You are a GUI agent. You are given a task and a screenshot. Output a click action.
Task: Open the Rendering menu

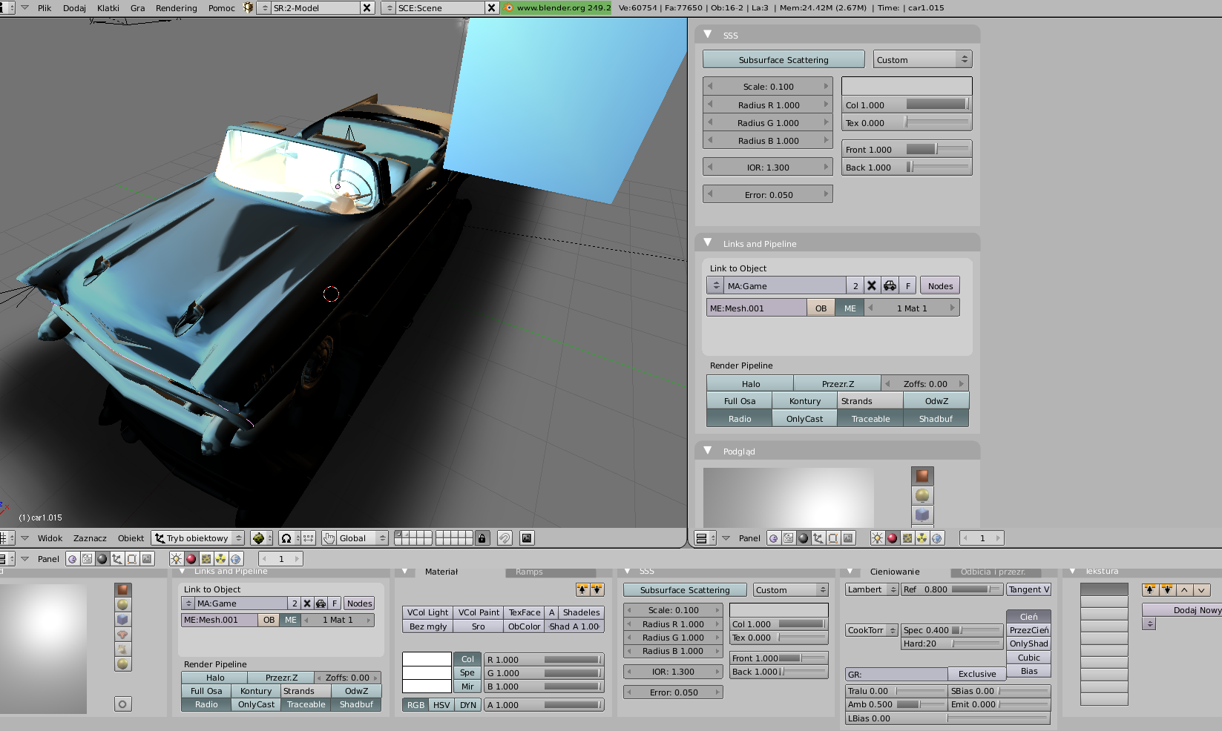click(x=177, y=8)
